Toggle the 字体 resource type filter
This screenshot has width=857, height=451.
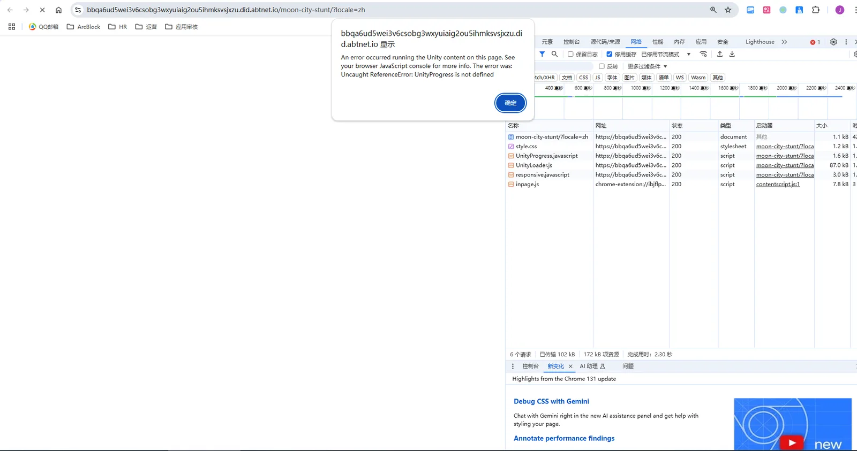click(x=612, y=78)
